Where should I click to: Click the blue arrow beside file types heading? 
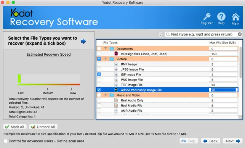[x=83, y=42]
